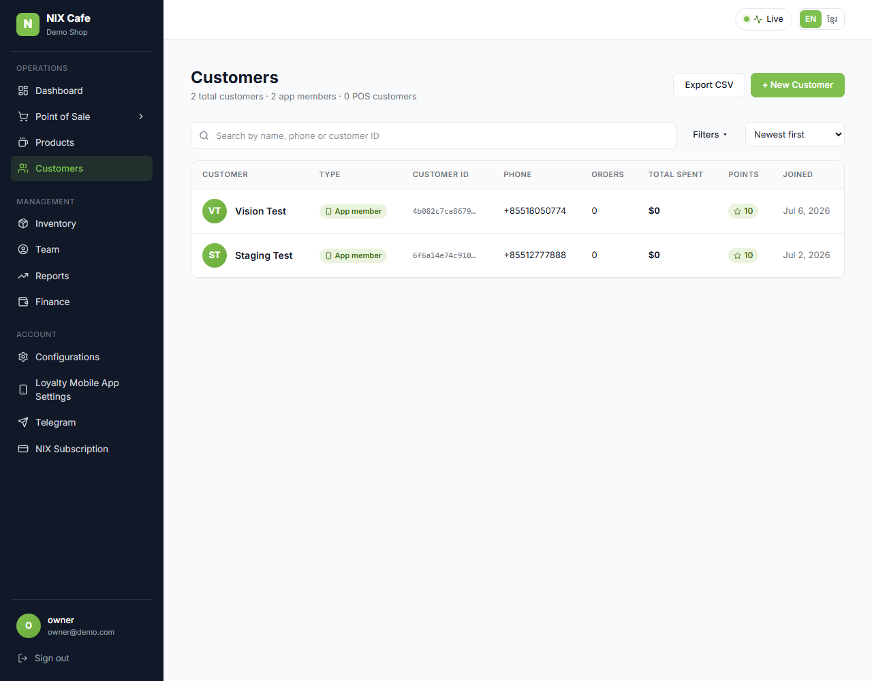Click the Team person icon
This screenshot has height=681, width=872.
(x=23, y=249)
